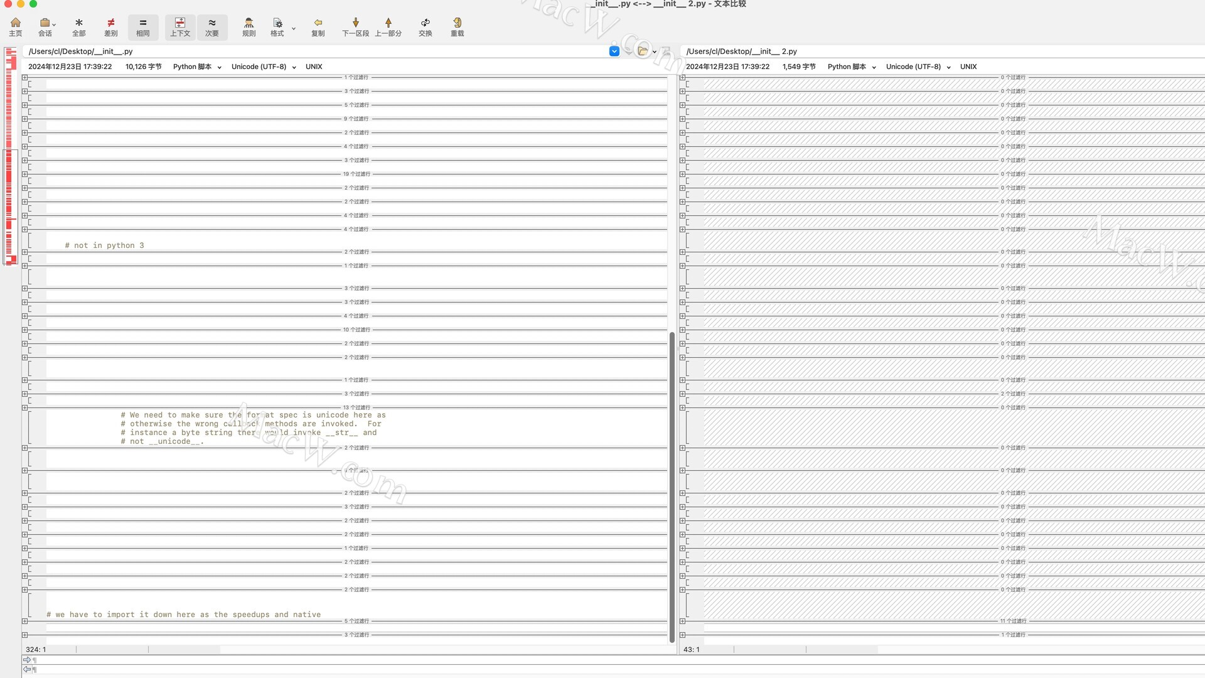Open the 规则 rules settings
Screen dimensions: 1205x678
pyautogui.click(x=249, y=27)
